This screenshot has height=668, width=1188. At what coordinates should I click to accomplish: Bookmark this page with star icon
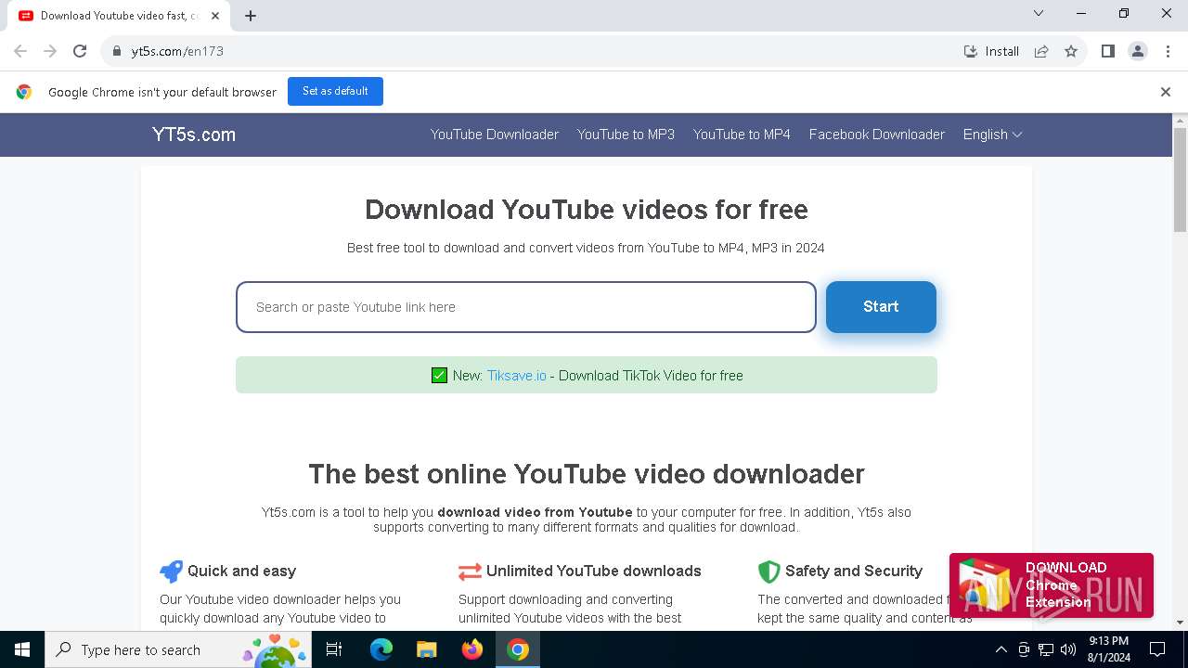coord(1071,51)
